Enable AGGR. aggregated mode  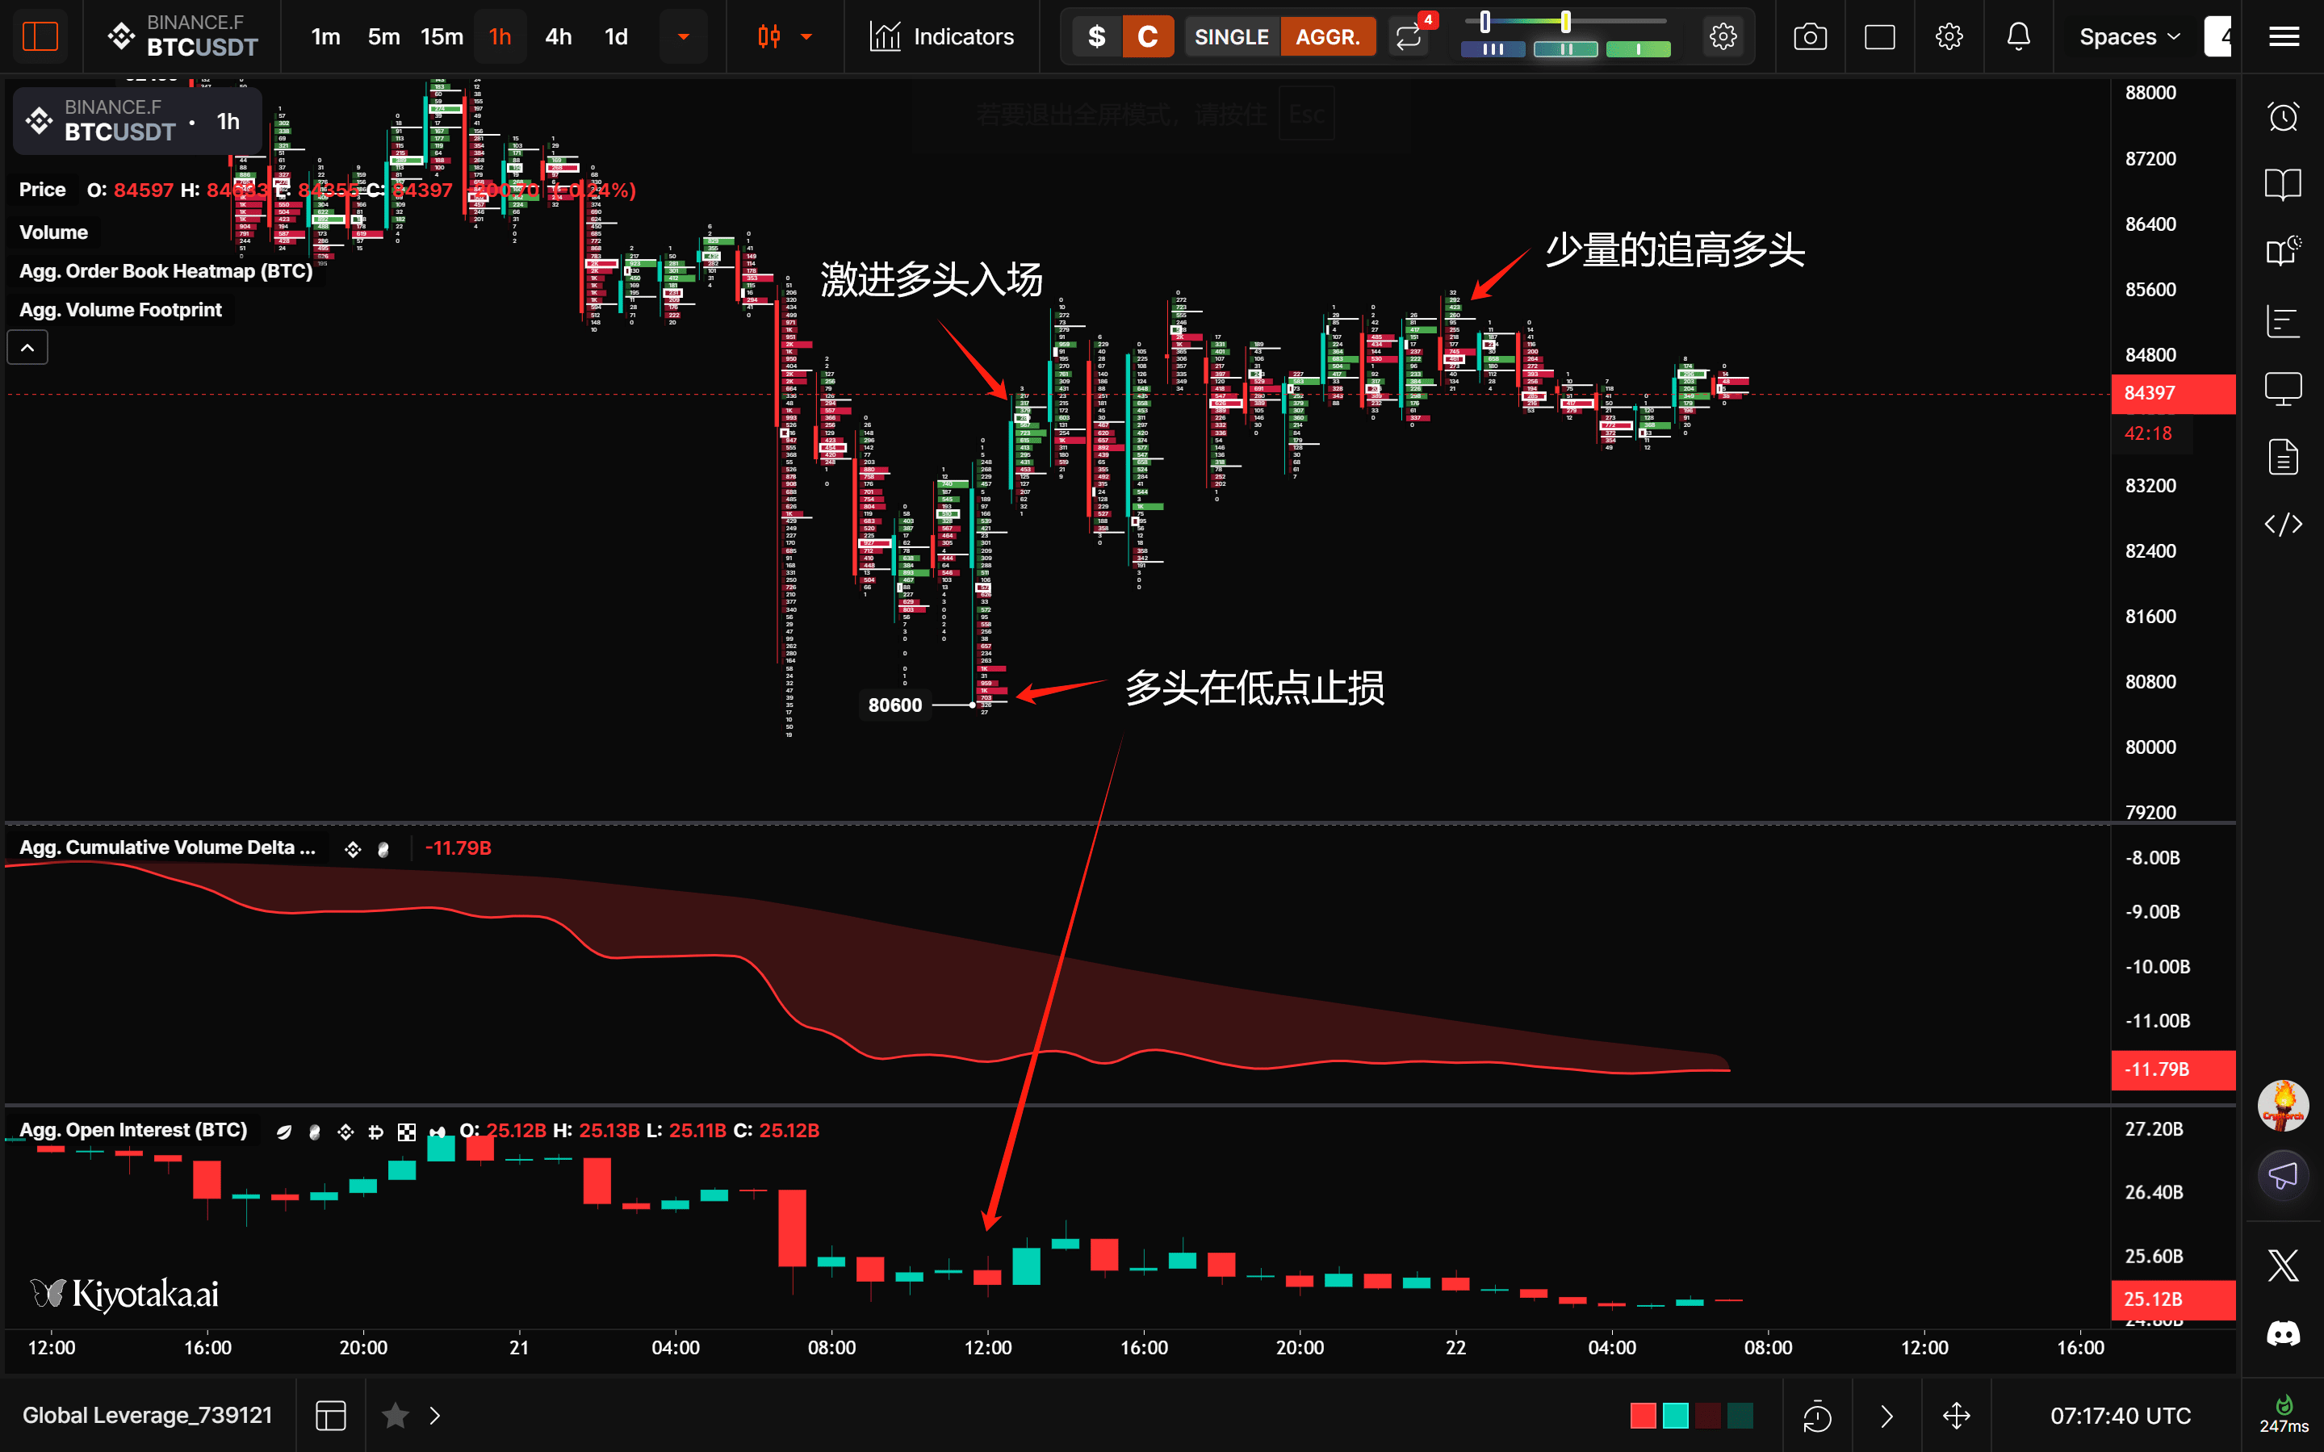[1327, 37]
